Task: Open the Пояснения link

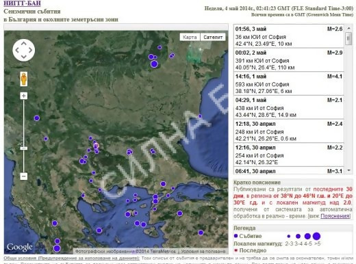Action: coord(335,216)
